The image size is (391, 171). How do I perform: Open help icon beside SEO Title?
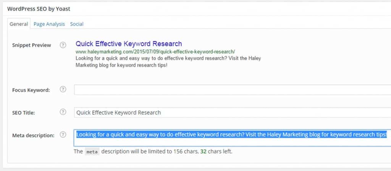click(x=63, y=112)
